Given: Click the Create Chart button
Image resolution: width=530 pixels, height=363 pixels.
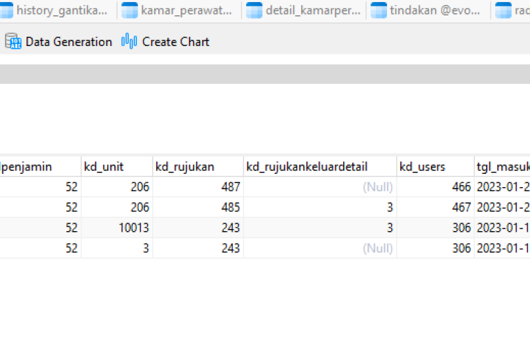Looking at the screenshot, I should (165, 42).
